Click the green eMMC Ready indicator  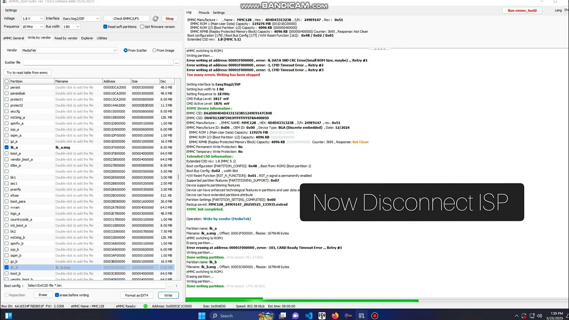click(145, 306)
